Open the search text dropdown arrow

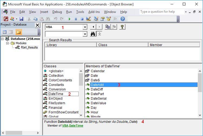click(x=85, y=34)
